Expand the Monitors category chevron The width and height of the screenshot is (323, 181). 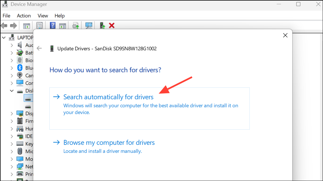tap(12, 159)
